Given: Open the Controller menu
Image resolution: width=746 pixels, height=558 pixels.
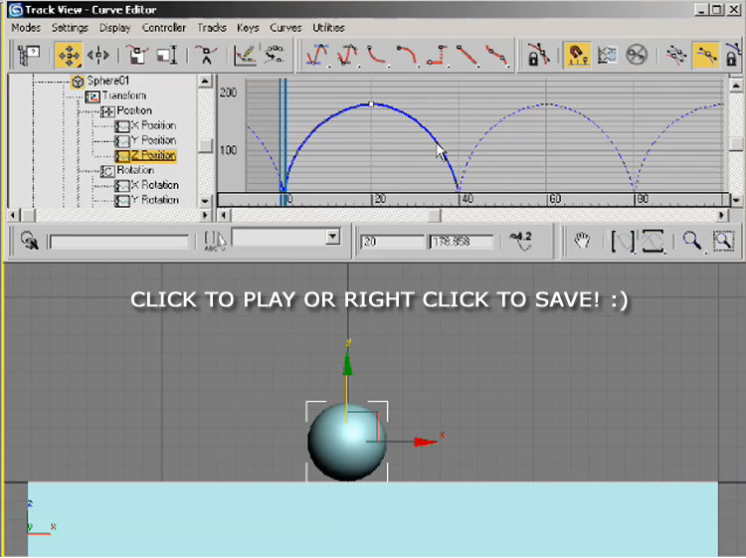Looking at the screenshot, I should tap(163, 28).
